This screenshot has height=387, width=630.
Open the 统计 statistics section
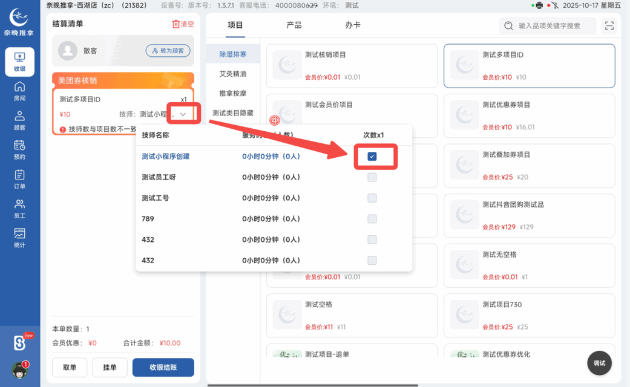click(20, 235)
